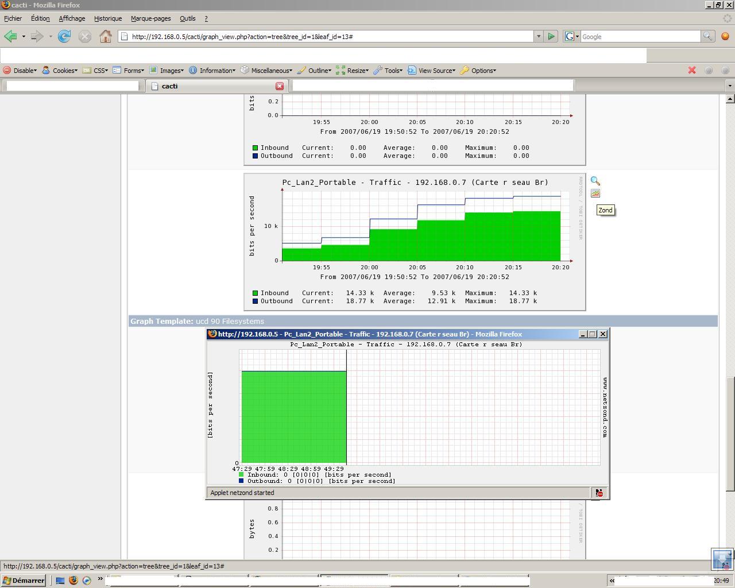Screen dimensions: 735x588
Task: Open the Miscellaneous dropdown menu
Action: (x=266, y=71)
